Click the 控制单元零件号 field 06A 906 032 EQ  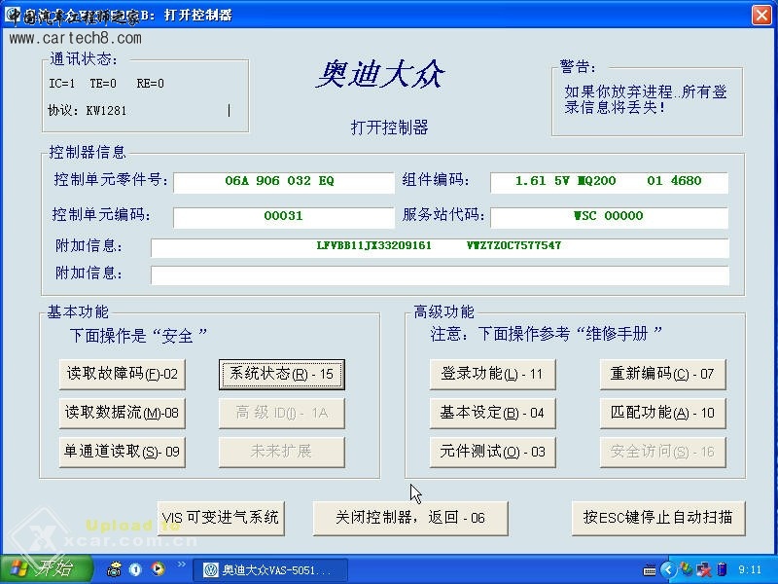pos(283,182)
